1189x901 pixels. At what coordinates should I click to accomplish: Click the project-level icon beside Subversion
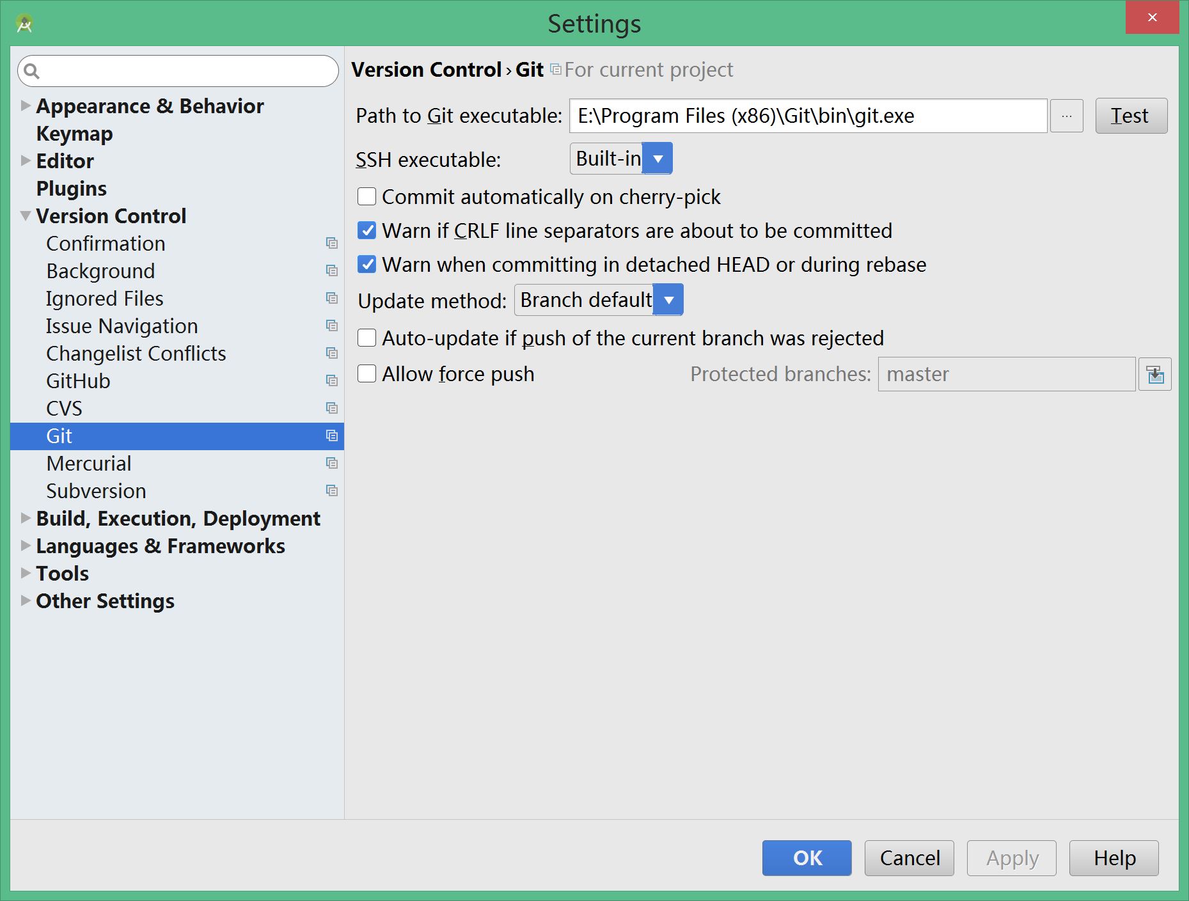331,490
